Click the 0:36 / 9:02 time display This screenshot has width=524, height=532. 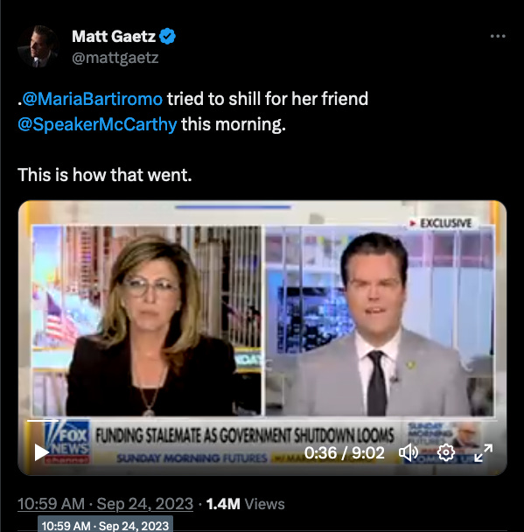[x=345, y=453]
